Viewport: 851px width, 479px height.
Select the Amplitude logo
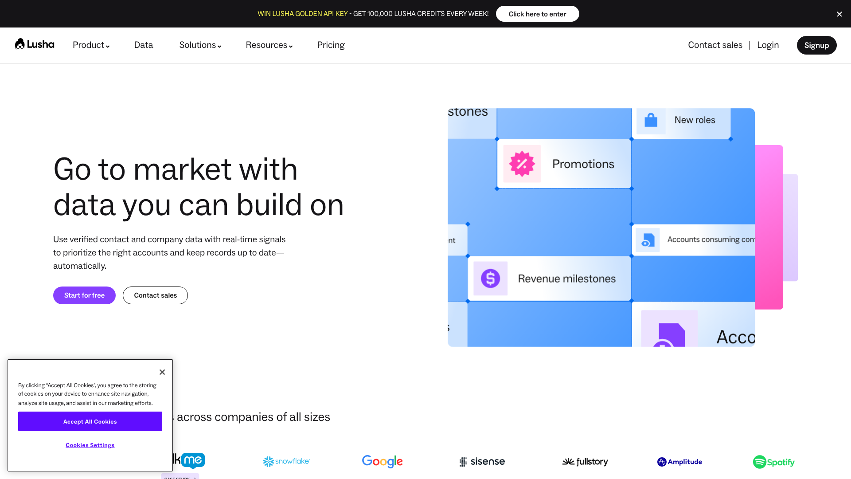click(679, 462)
